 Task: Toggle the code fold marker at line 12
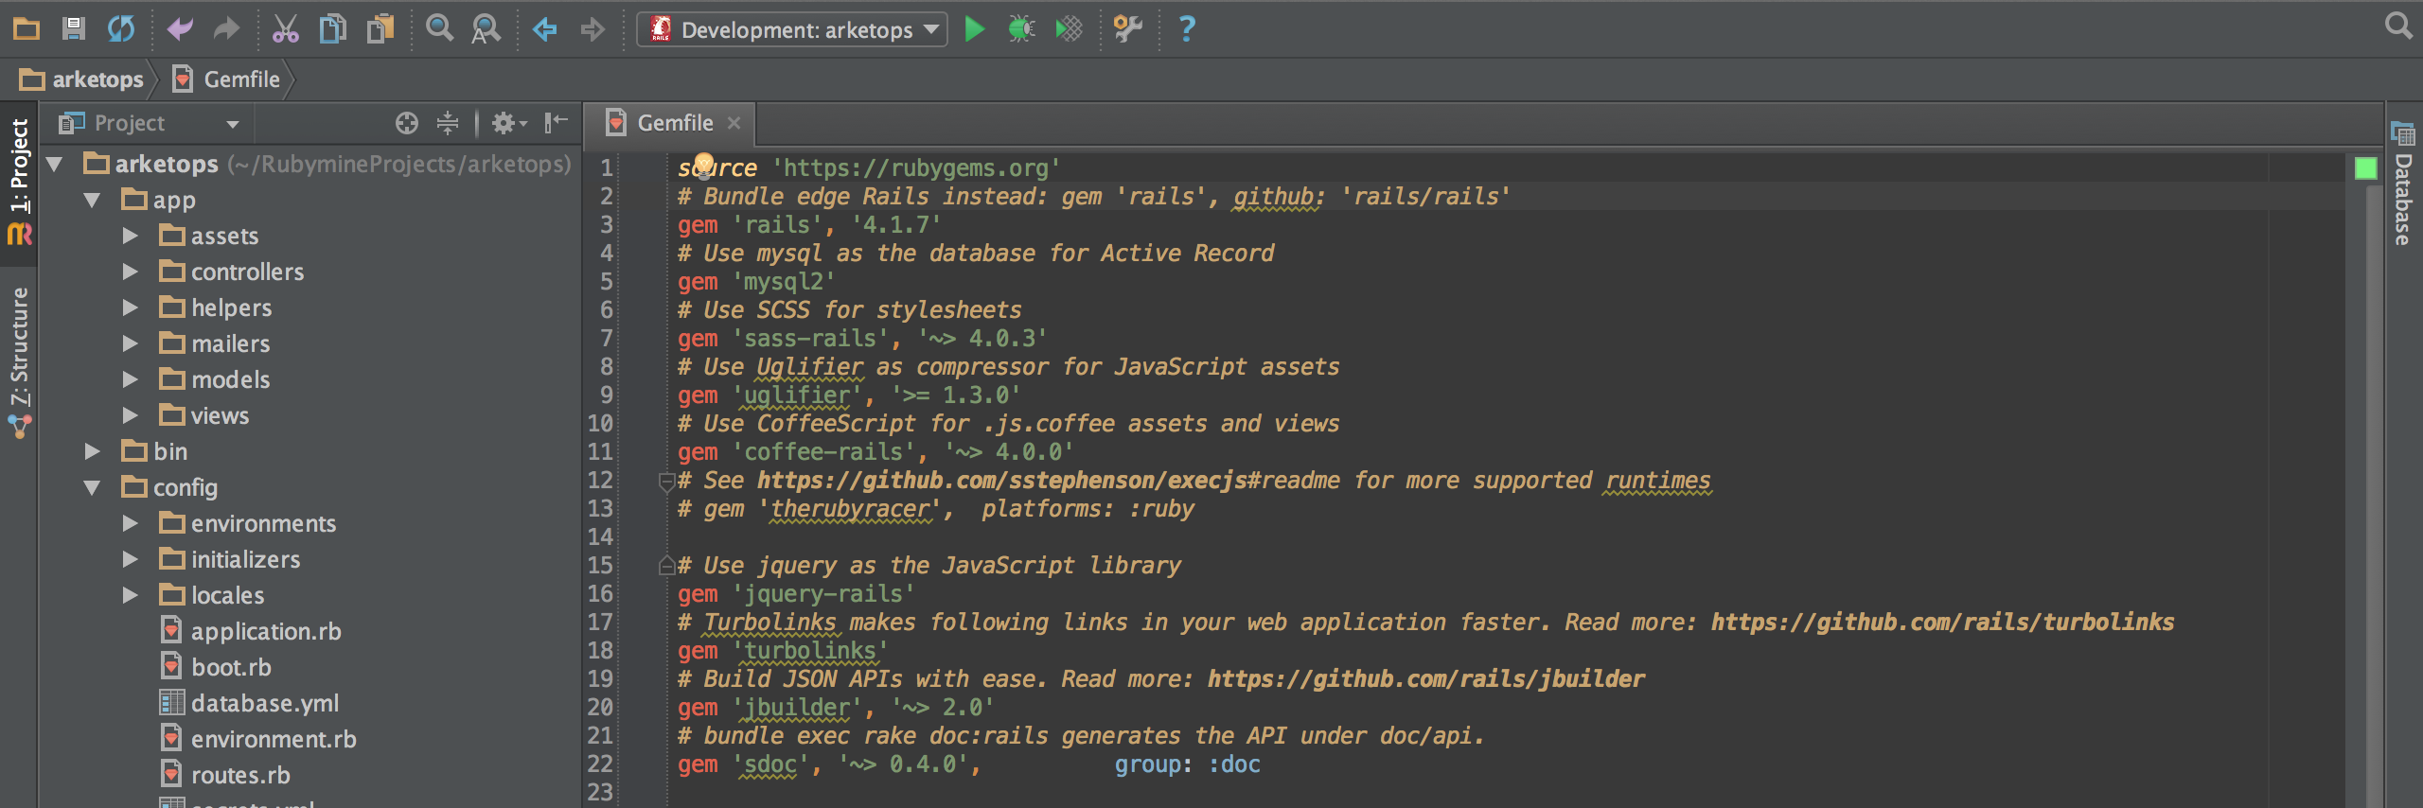[x=666, y=483]
